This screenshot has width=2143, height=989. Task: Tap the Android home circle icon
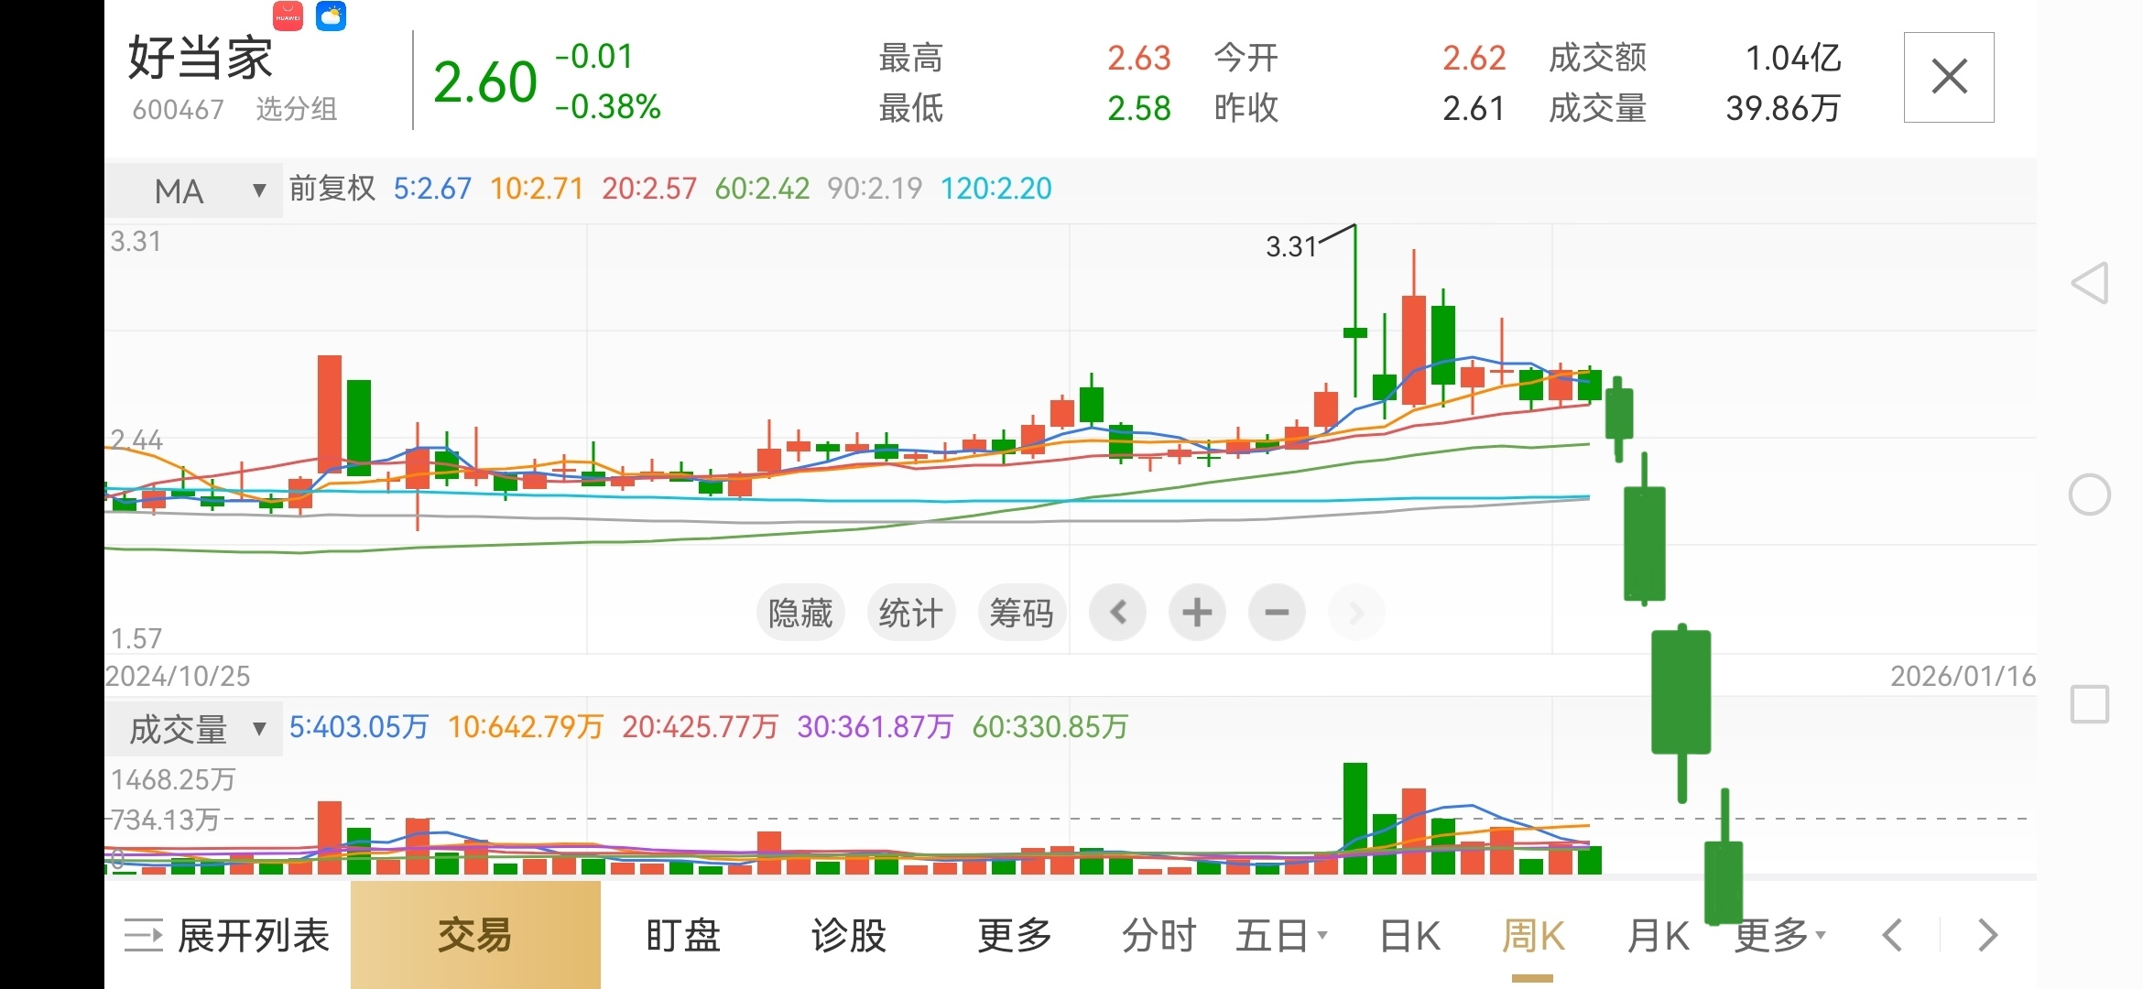pos(2090,494)
